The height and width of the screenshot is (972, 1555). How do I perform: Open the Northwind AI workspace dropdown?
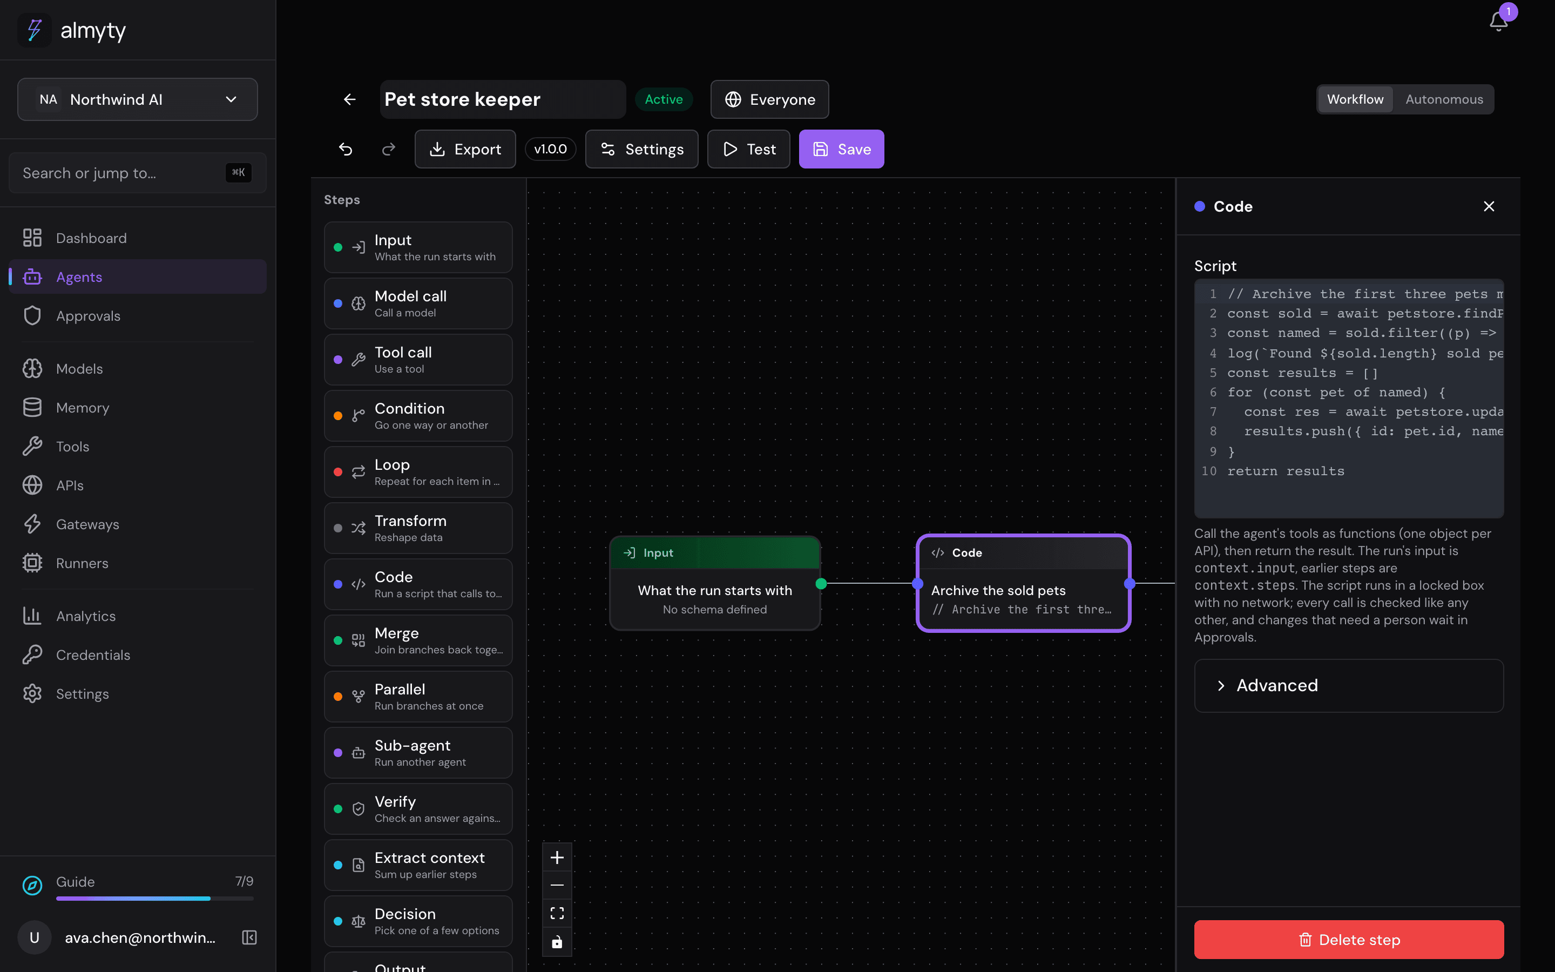tap(138, 99)
